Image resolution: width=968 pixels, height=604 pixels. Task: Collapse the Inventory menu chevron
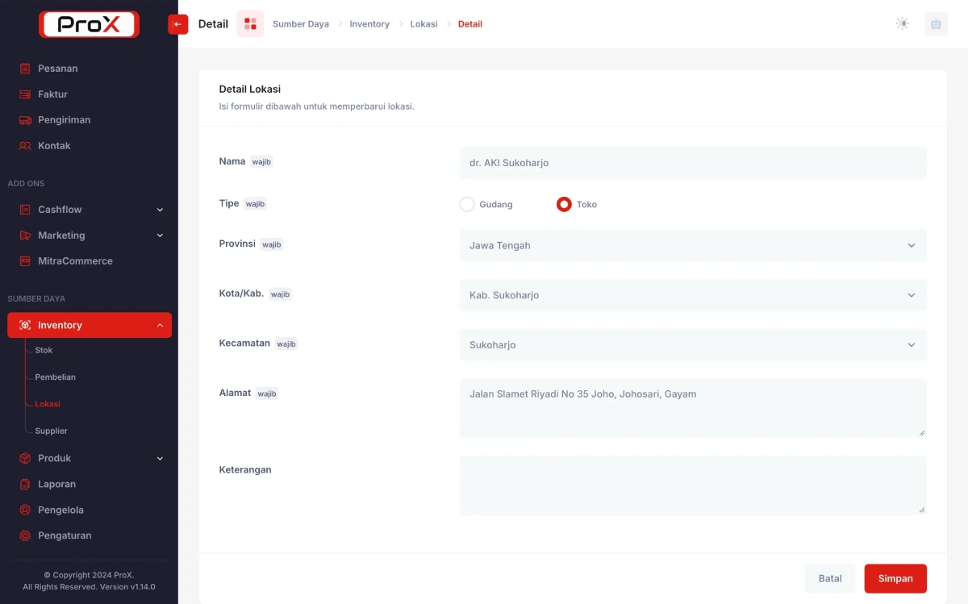(x=160, y=325)
